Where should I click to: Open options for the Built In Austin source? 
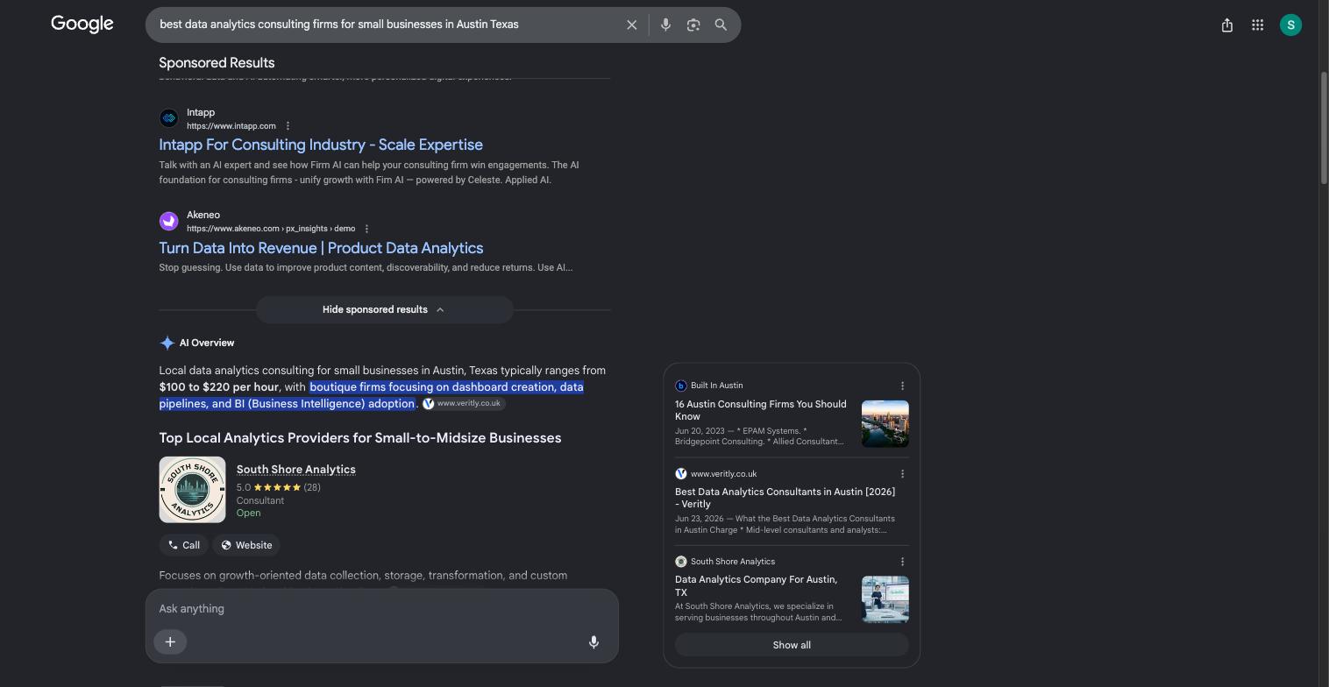[902, 386]
